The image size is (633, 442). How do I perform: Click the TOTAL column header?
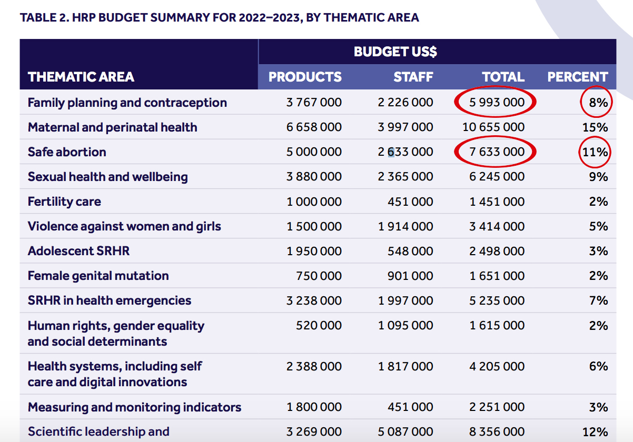pyautogui.click(x=503, y=77)
